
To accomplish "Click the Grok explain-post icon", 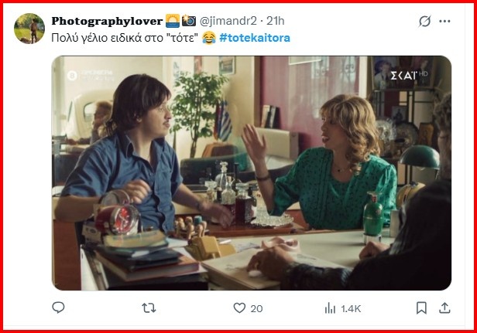I will point(424,22).
